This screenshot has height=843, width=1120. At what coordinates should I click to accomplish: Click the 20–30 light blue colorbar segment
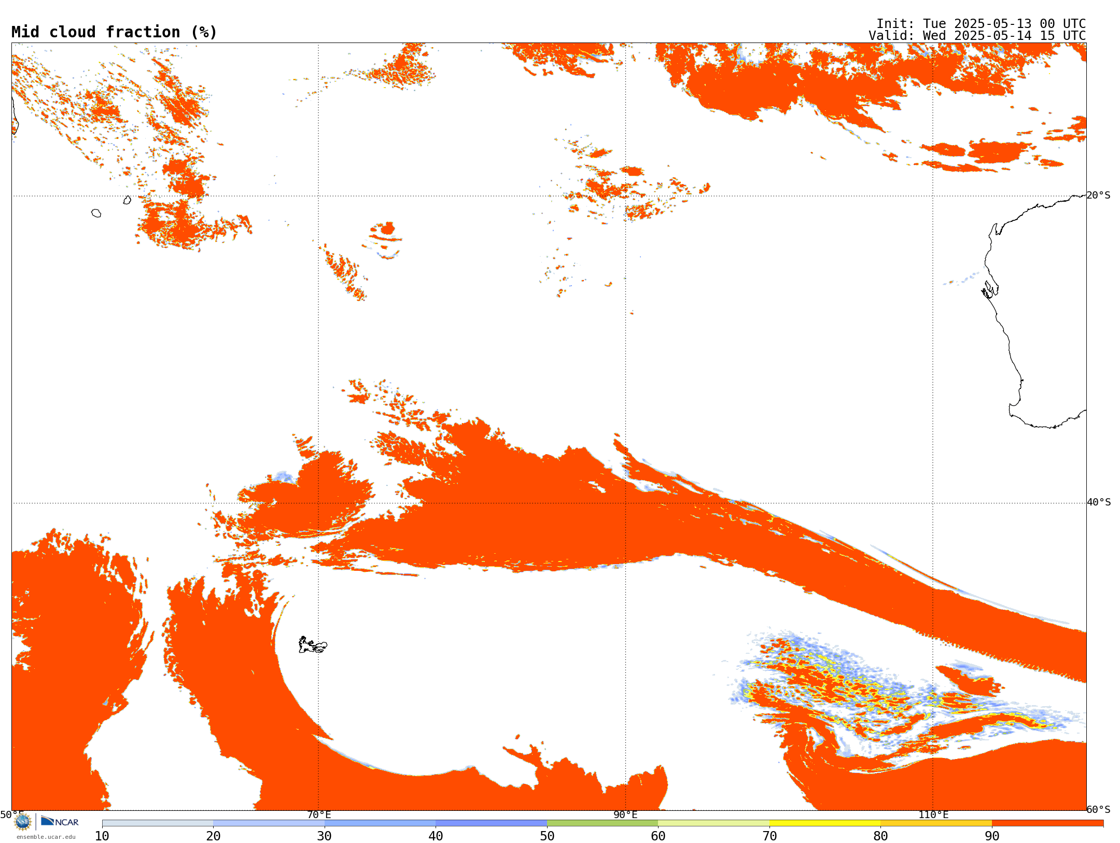[x=269, y=823]
